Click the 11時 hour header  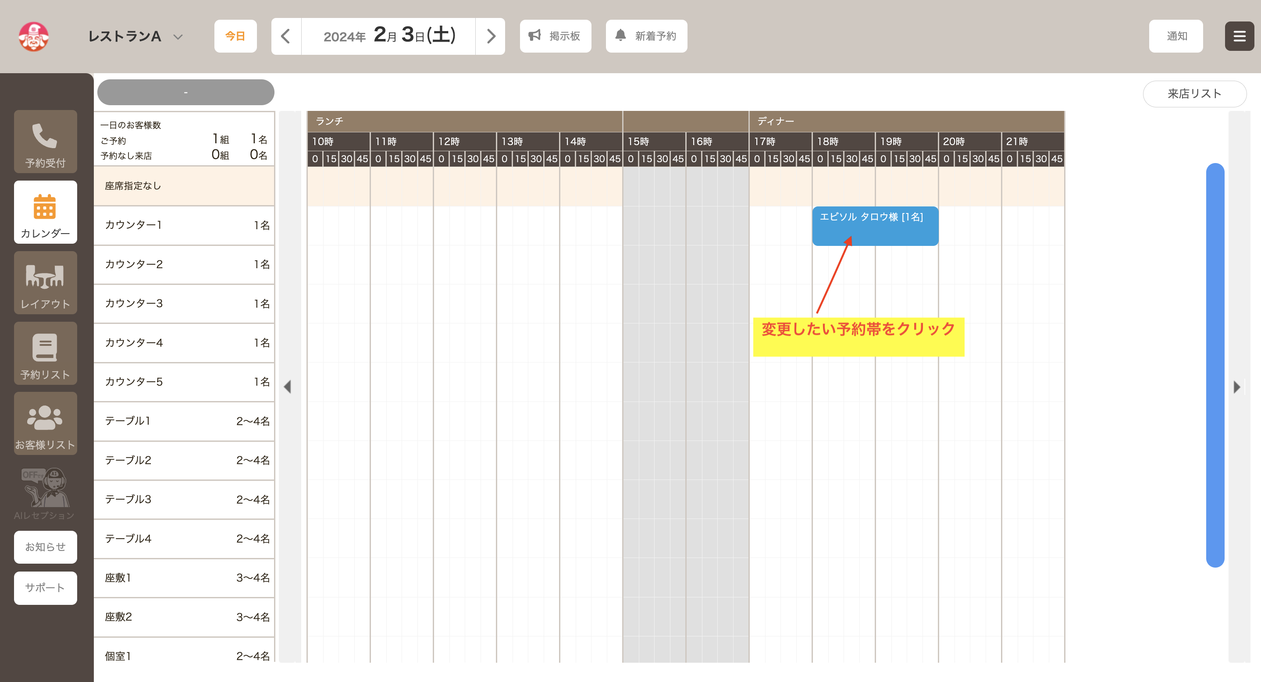[x=402, y=142]
